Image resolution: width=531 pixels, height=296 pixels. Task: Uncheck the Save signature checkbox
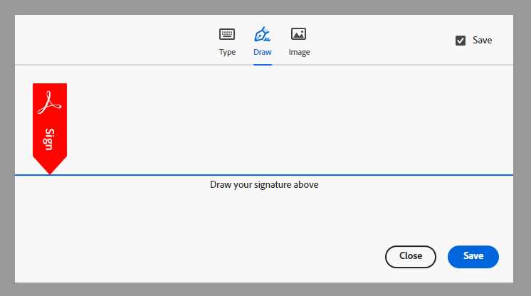(x=461, y=41)
